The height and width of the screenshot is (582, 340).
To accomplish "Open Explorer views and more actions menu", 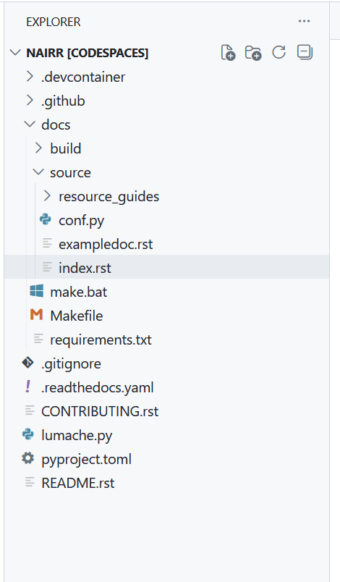I will tap(304, 21).
